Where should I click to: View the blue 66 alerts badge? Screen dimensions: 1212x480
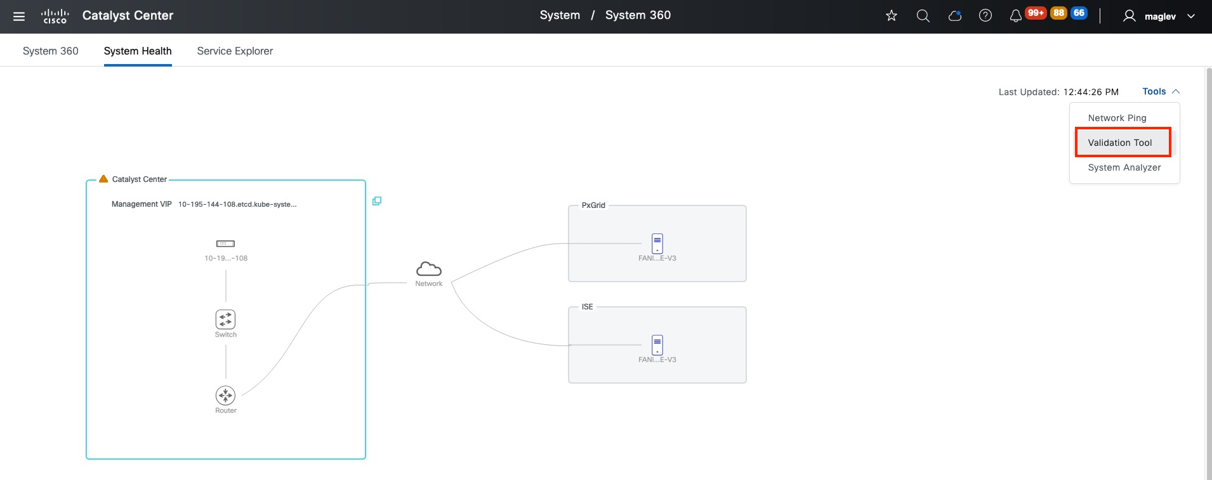point(1079,13)
